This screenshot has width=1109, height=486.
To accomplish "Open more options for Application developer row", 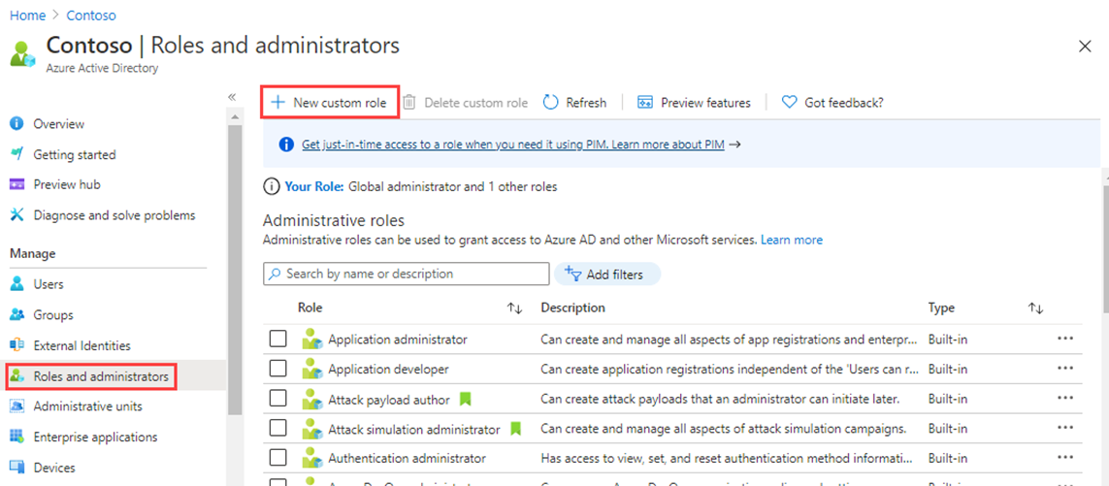I will click(x=1065, y=369).
